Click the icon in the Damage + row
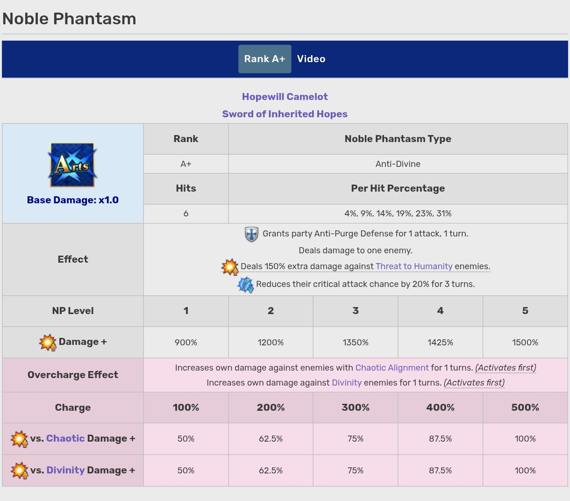This screenshot has width=570, height=501. click(x=48, y=342)
